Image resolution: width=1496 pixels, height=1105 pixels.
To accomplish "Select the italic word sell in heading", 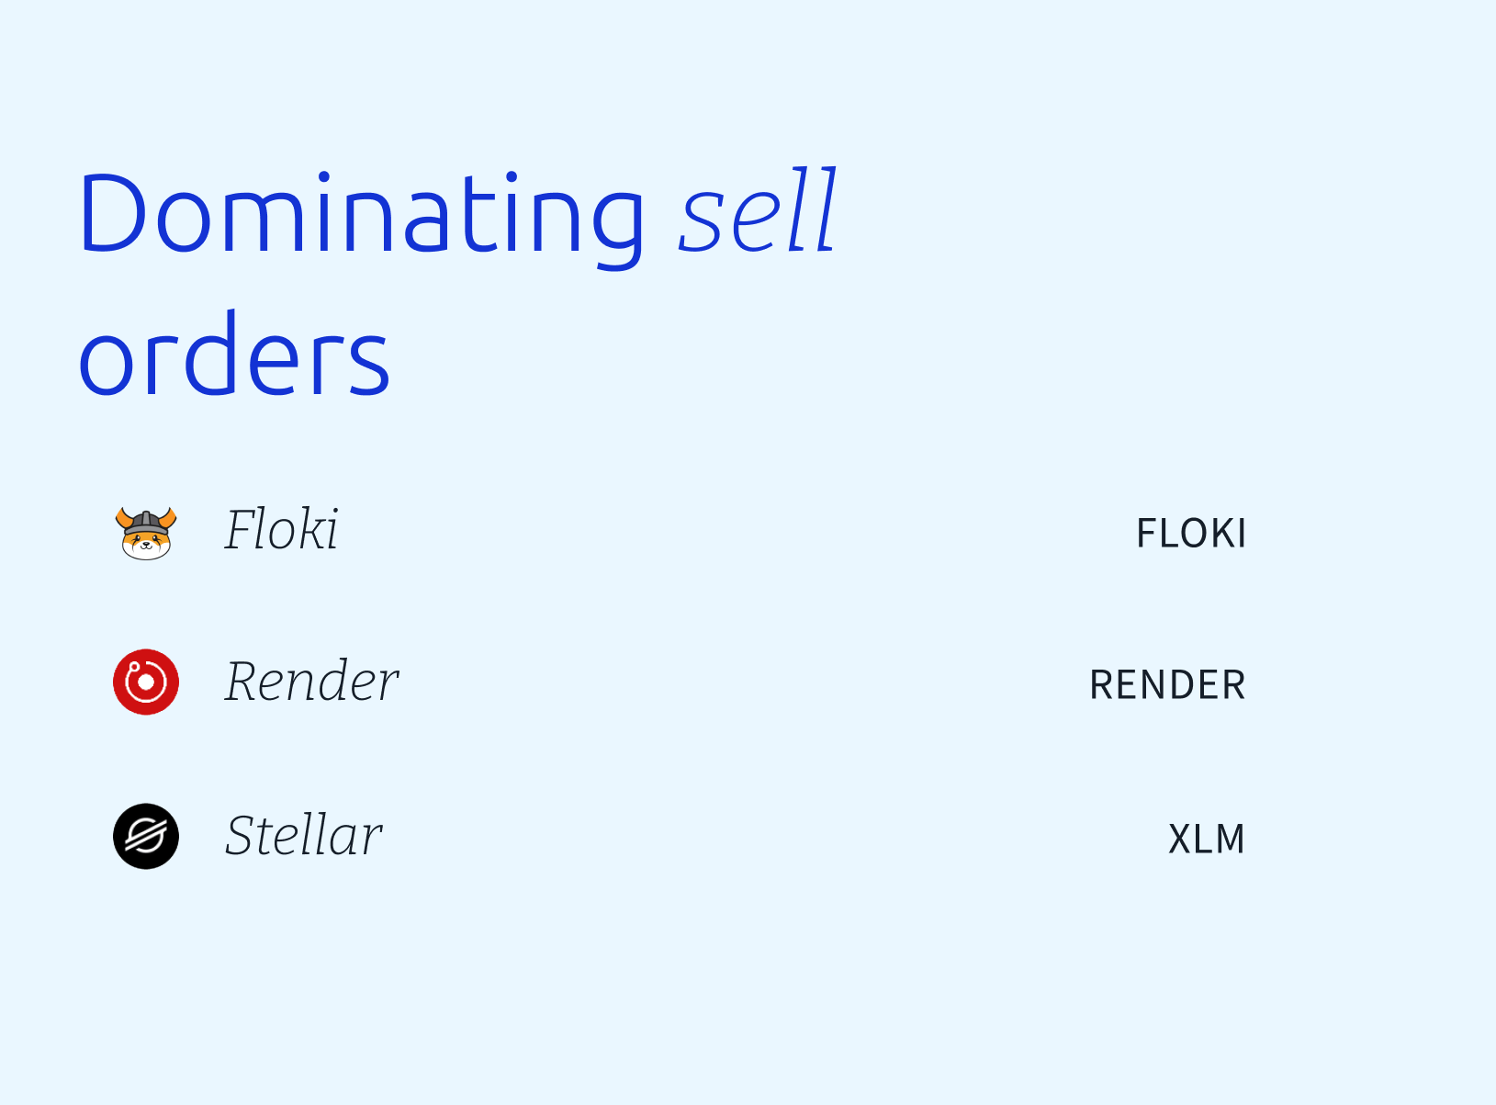I will click(x=759, y=211).
